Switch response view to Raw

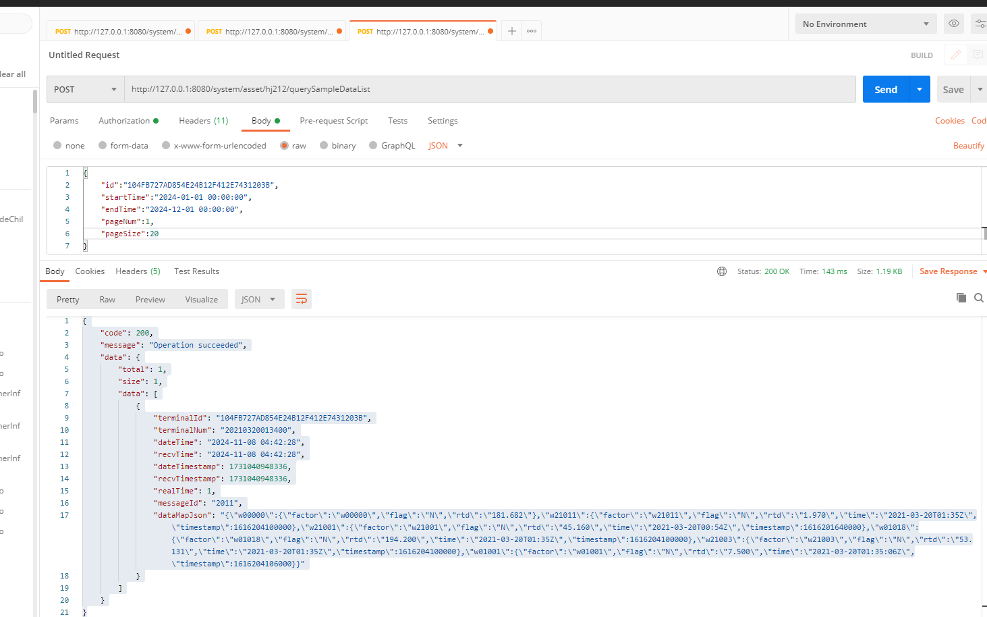click(x=107, y=299)
